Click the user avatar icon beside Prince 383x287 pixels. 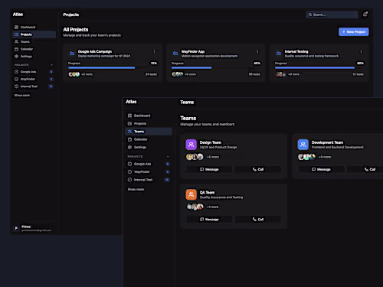(x=16, y=228)
